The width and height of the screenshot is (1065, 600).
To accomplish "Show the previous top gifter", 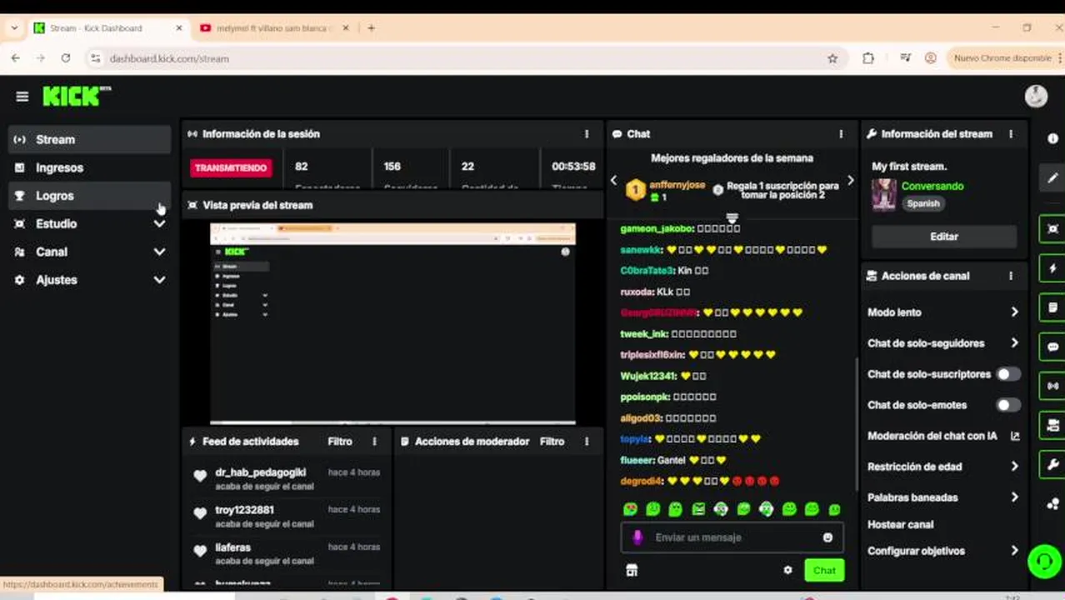I will (x=614, y=180).
